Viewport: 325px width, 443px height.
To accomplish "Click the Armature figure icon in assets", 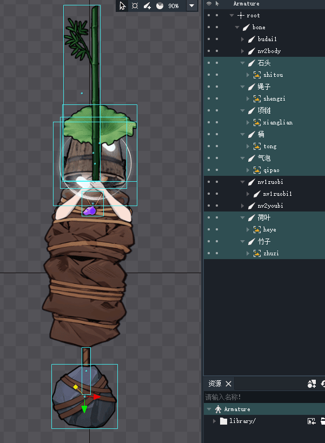I will tap(218, 409).
